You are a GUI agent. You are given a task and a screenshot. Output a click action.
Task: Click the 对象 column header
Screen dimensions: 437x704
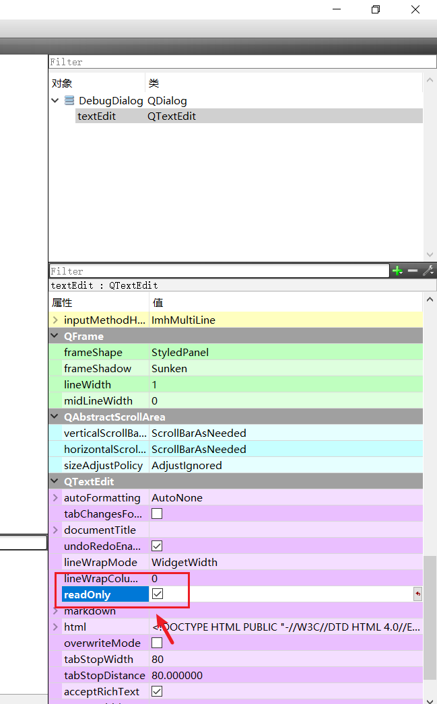pyautogui.click(x=62, y=83)
